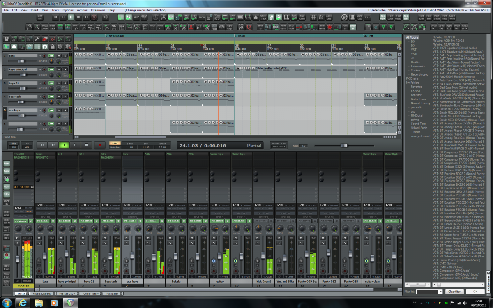493x308 pixels.
Task: Click the wrench icon in the left toolbar
Action: (37, 39)
